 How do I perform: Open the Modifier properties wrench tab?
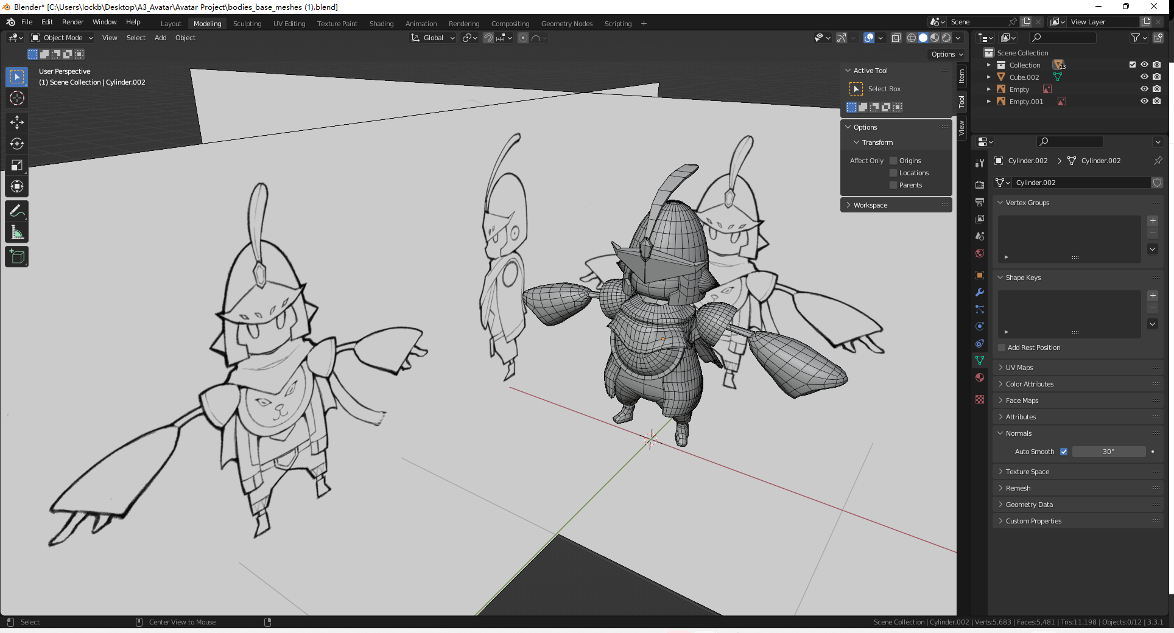tap(980, 292)
